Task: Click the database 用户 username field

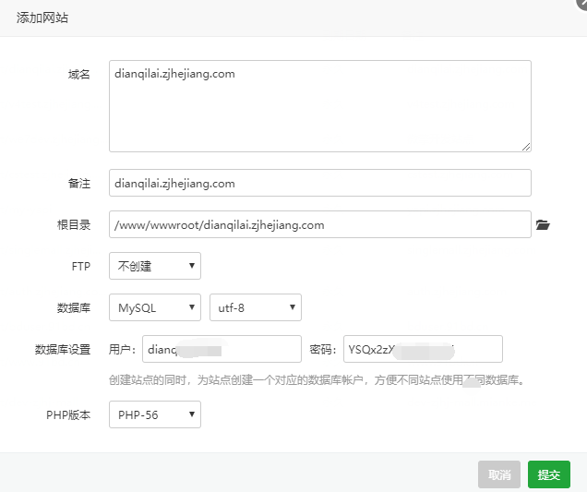Action: pyautogui.click(x=222, y=349)
